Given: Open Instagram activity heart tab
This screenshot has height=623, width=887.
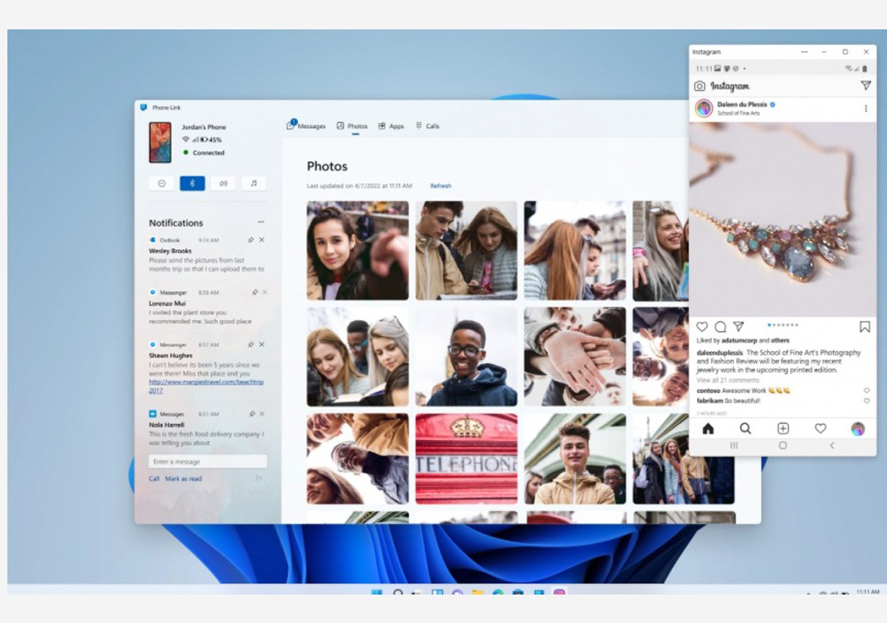Looking at the screenshot, I should (x=820, y=428).
